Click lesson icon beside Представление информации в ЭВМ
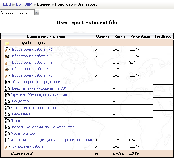Image resolution: width=174 pixels, height=158 pixels. 7,88
